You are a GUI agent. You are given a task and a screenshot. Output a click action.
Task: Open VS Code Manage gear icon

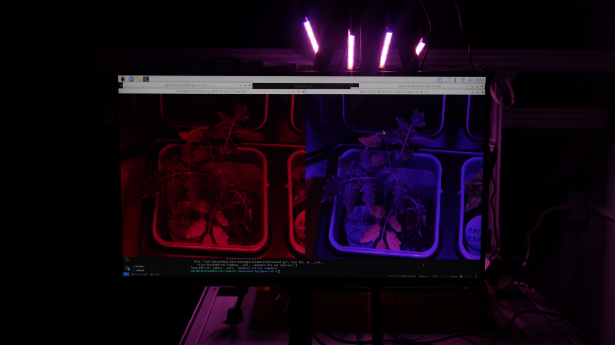tap(127, 268)
